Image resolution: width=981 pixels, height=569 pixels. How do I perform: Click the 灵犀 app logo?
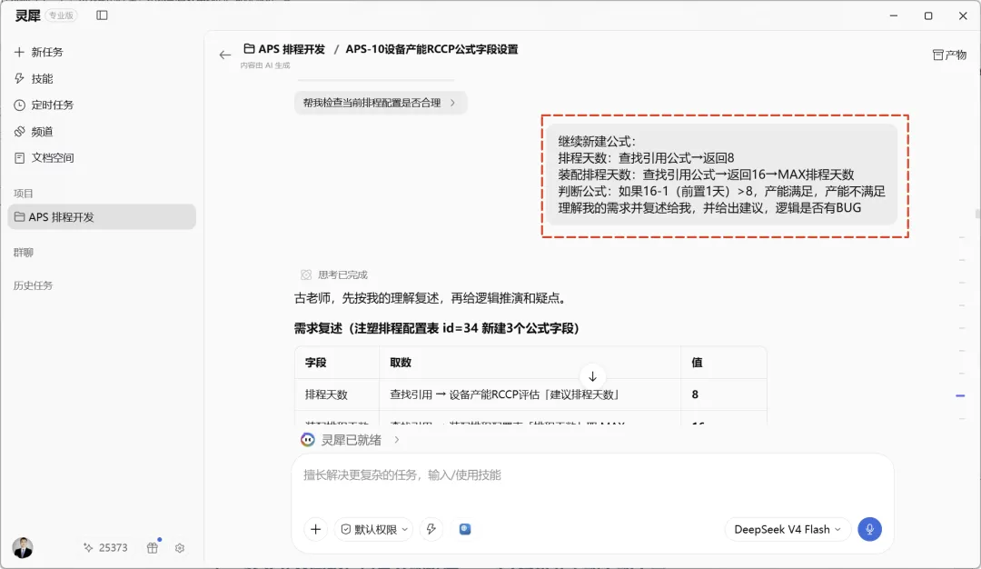tap(27, 15)
